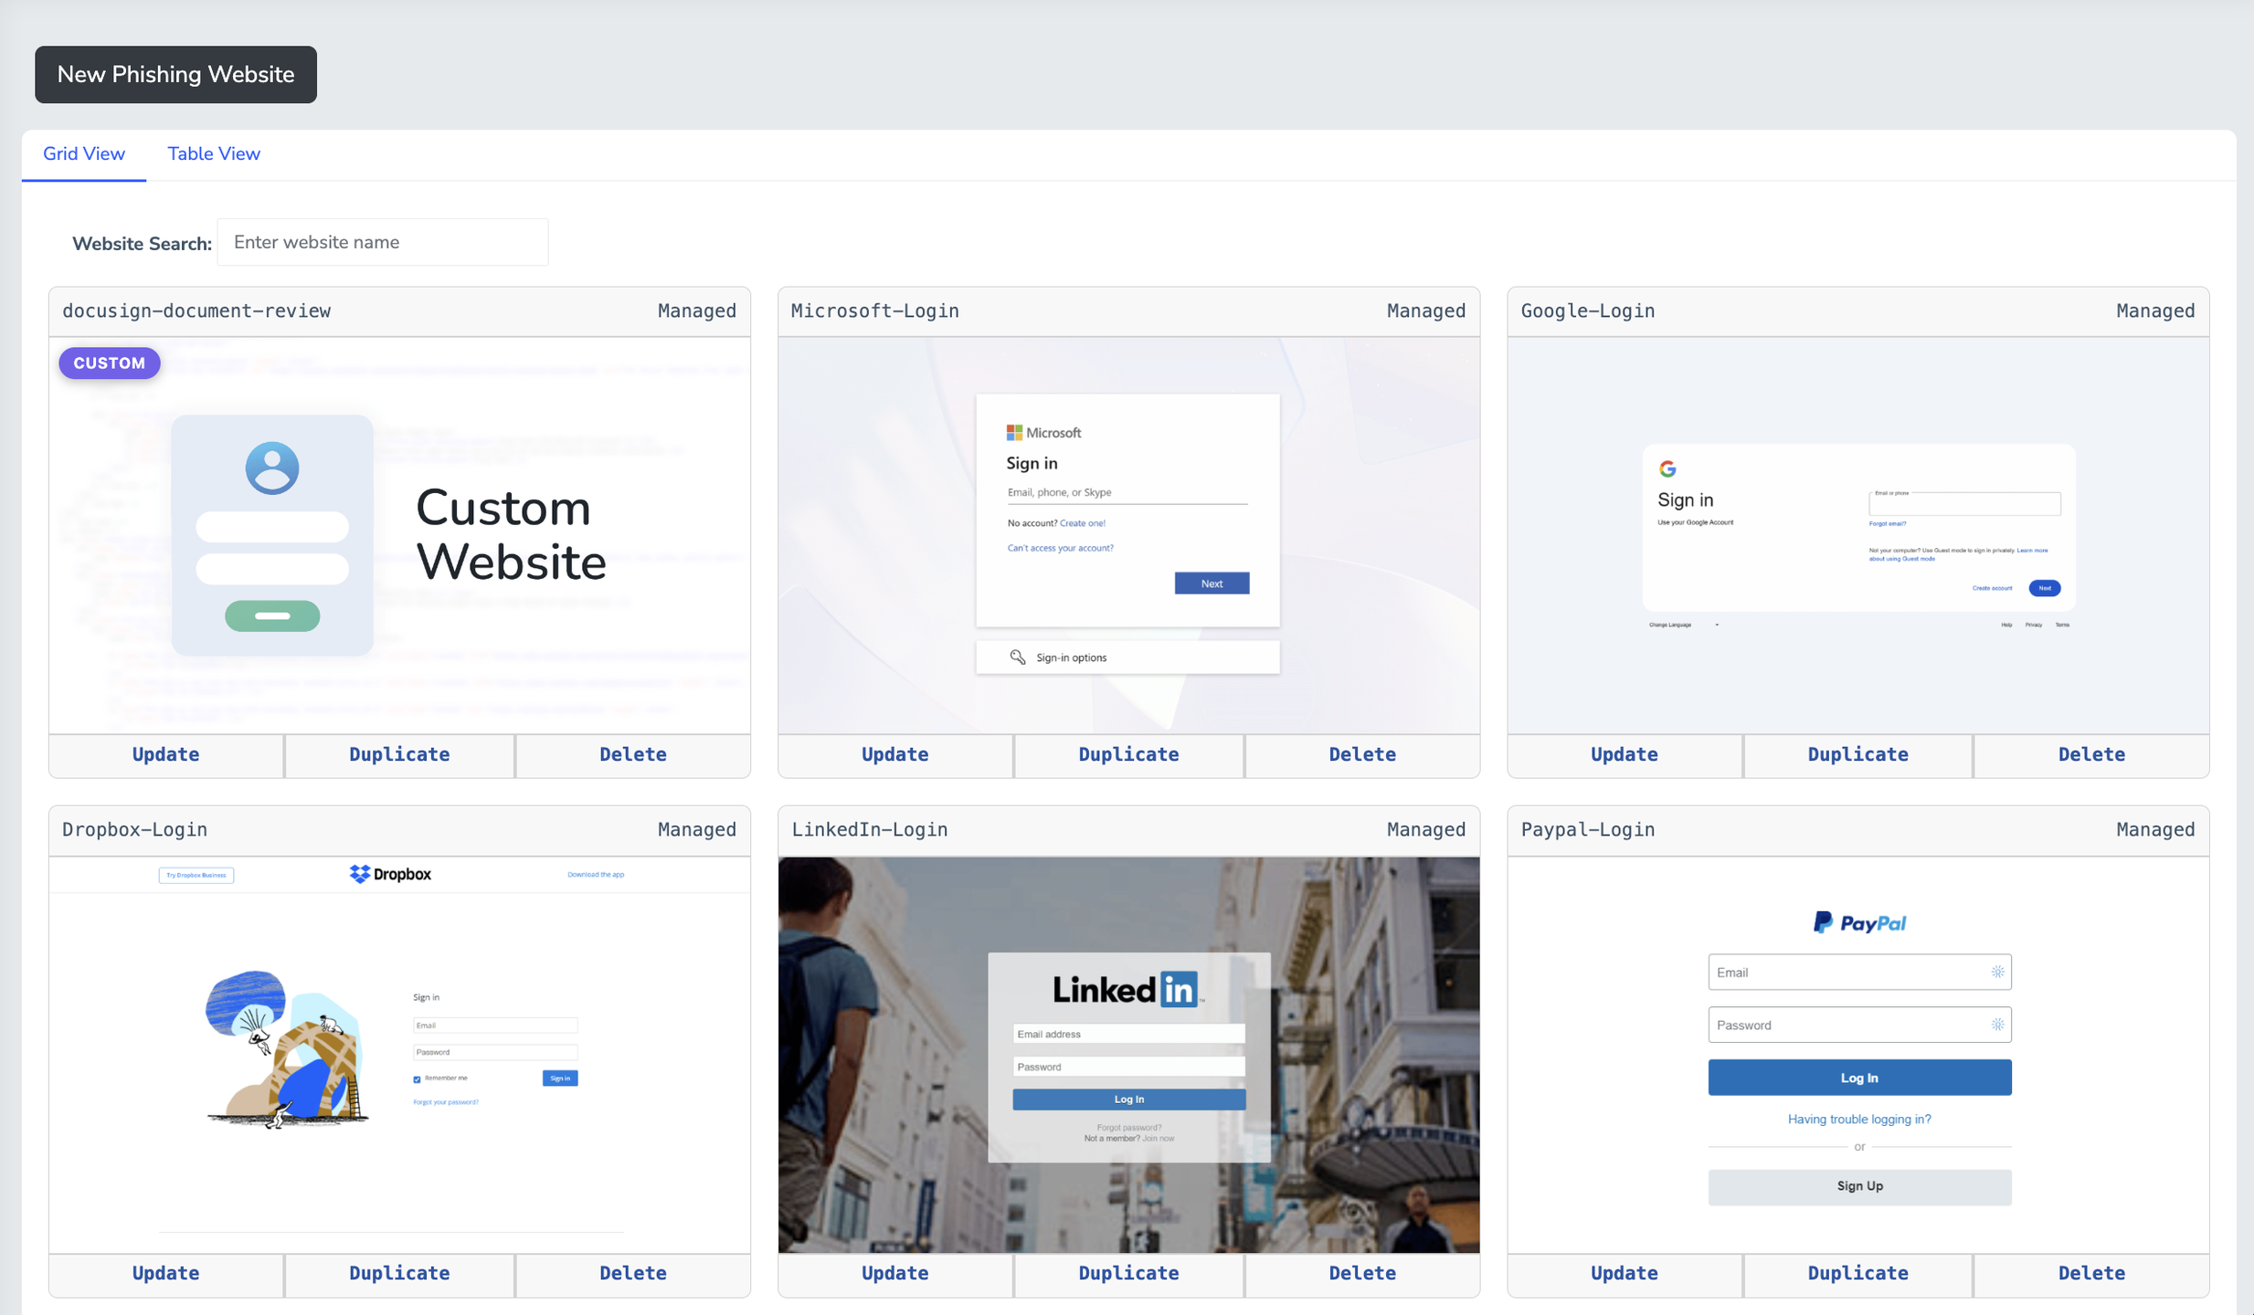Delete the Dropbox-Login website
The image size is (2254, 1315).
click(x=633, y=1273)
